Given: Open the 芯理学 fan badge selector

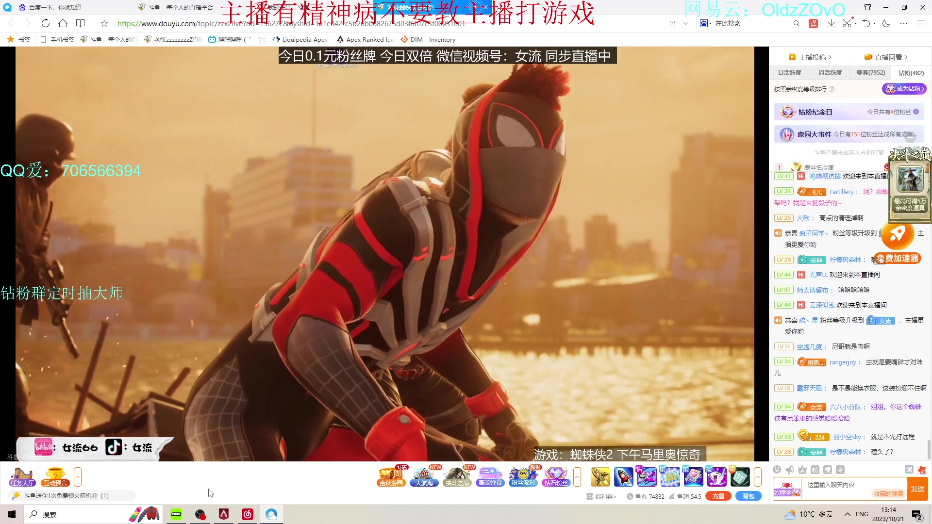Looking at the screenshot, I should pyautogui.click(x=786, y=489).
